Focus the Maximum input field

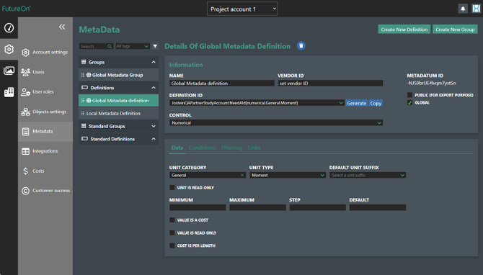tap(257, 207)
